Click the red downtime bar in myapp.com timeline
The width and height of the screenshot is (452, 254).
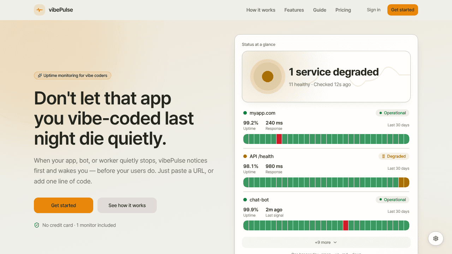pos(279,139)
